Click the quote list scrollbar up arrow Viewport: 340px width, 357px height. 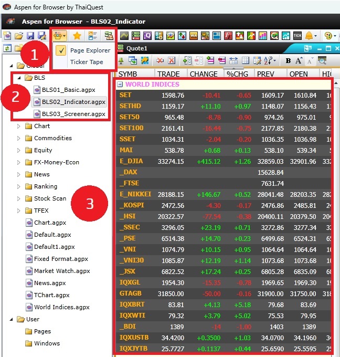click(336, 83)
